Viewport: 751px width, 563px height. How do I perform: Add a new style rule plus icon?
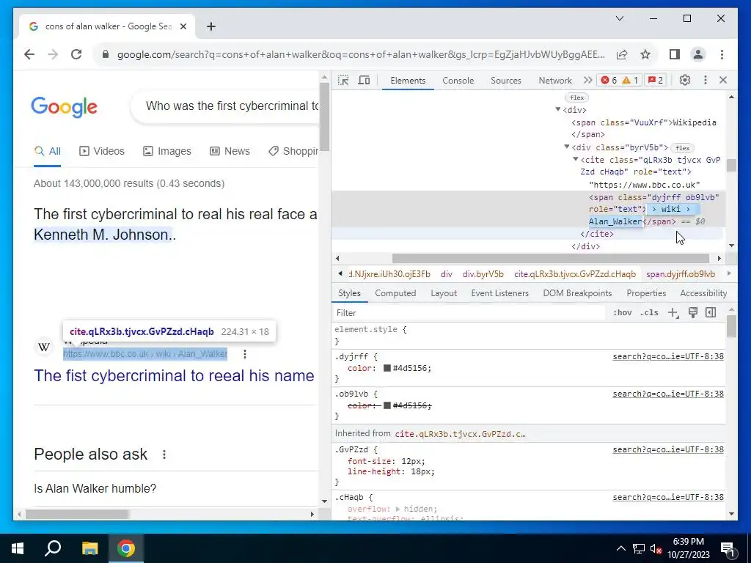click(x=673, y=312)
